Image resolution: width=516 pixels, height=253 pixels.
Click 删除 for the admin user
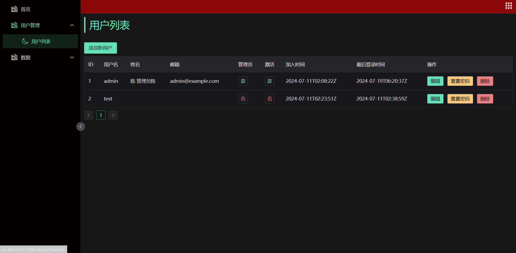pos(485,81)
